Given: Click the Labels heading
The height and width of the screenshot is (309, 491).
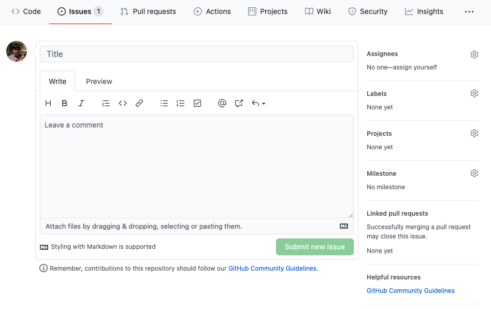Looking at the screenshot, I should point(377,93).
